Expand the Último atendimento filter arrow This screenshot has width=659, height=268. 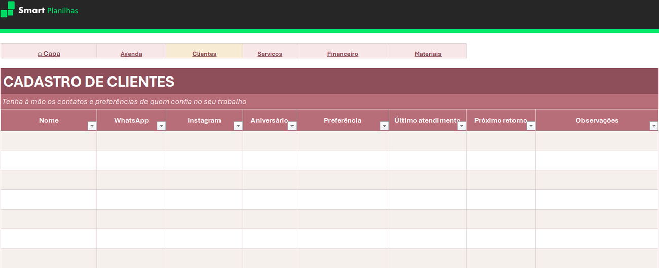click(x=461, y=126)
